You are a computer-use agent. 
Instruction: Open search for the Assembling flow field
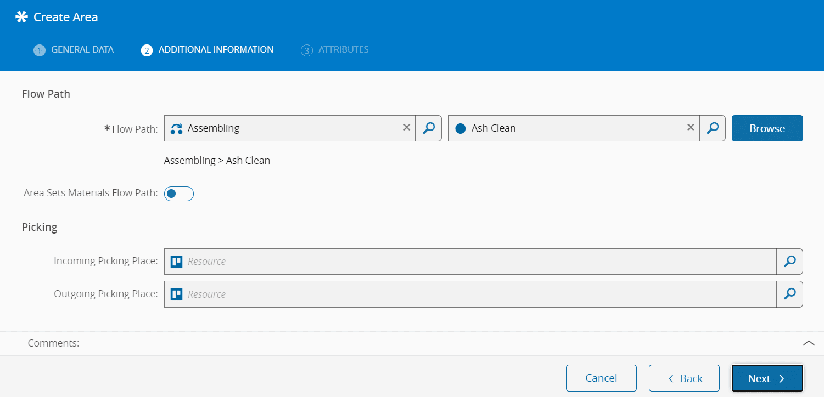pos(429,128)
